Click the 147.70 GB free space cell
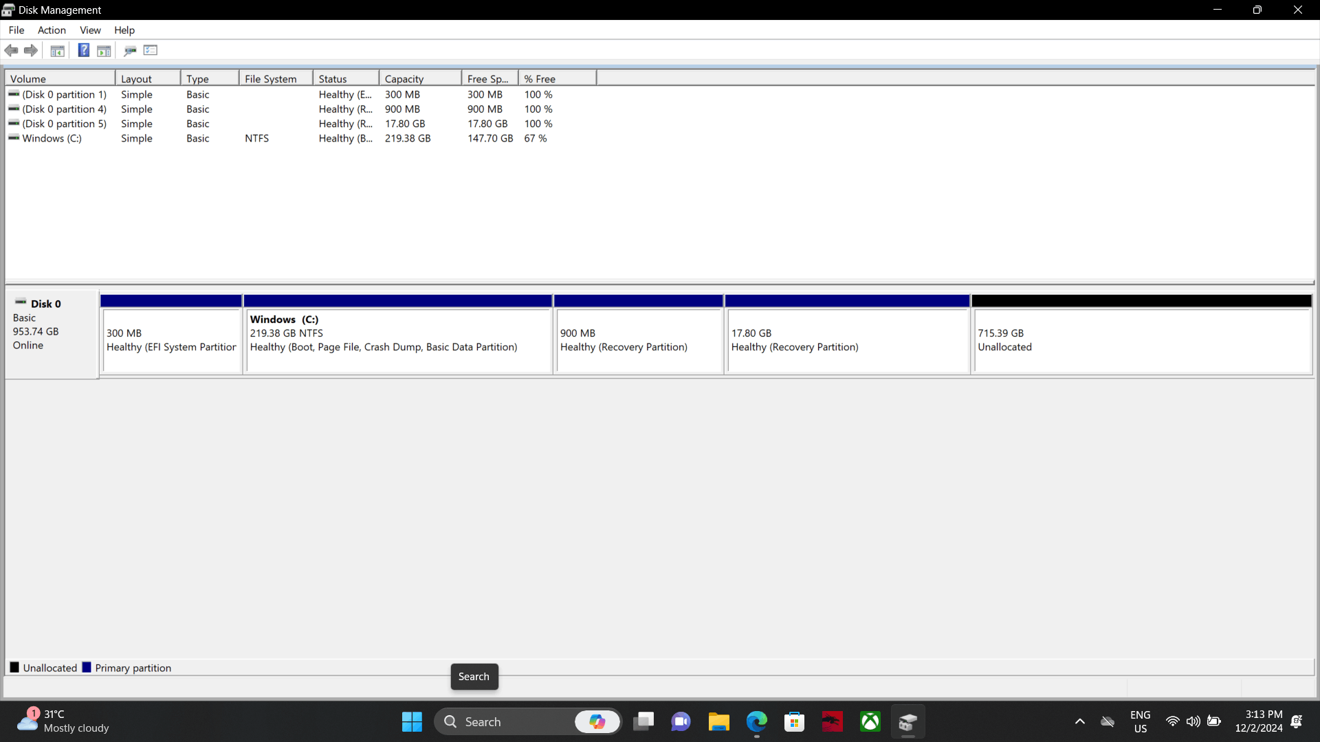 coord(490,138)
